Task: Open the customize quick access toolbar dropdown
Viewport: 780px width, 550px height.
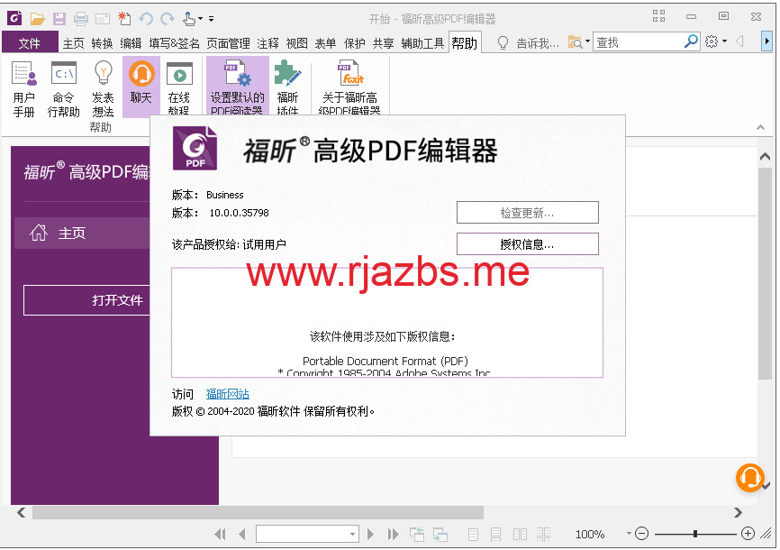Action: [x=212, y=20]
